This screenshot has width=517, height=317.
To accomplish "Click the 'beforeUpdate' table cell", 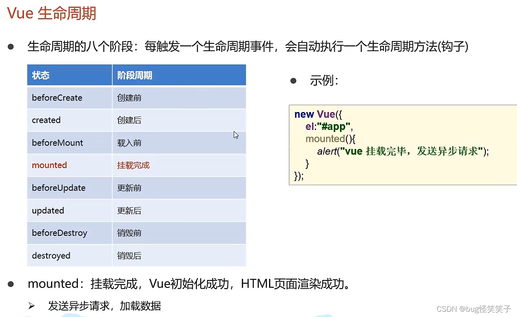I will (x=70, y=188).
